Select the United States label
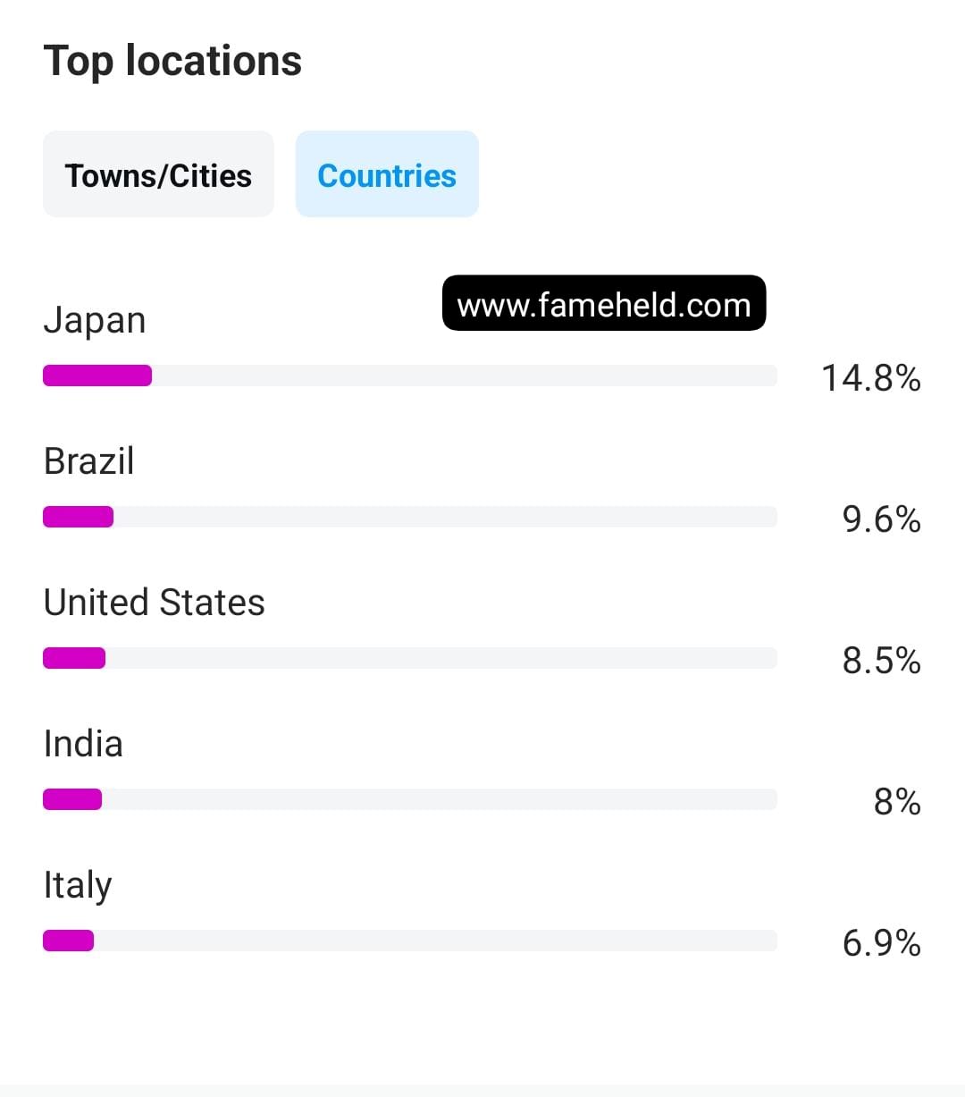 point(154,603)
